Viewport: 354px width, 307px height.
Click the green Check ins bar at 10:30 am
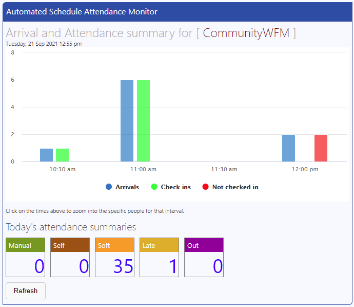click(62, 155)
